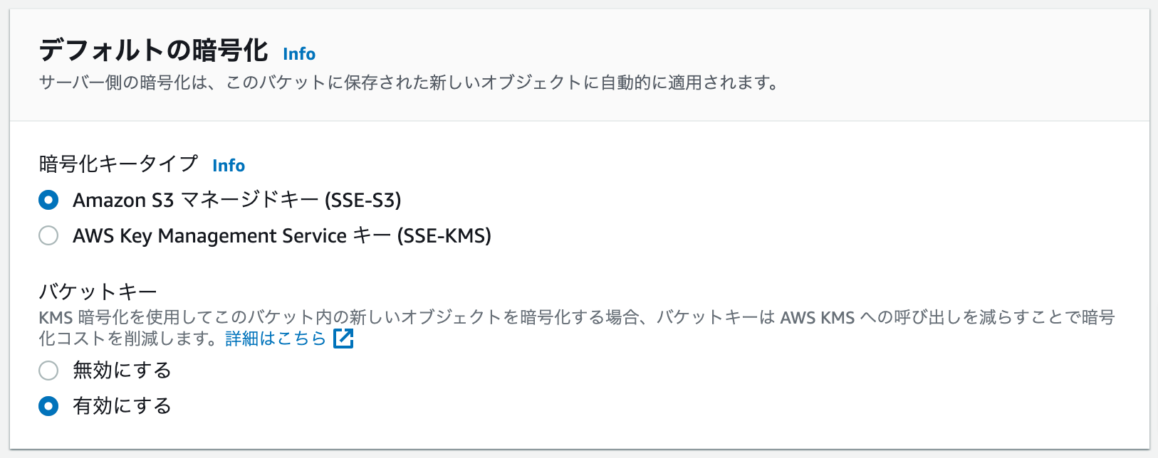Select the 無効にする option circle
The image size is (1158, 458).
click(x=48, y=371)
